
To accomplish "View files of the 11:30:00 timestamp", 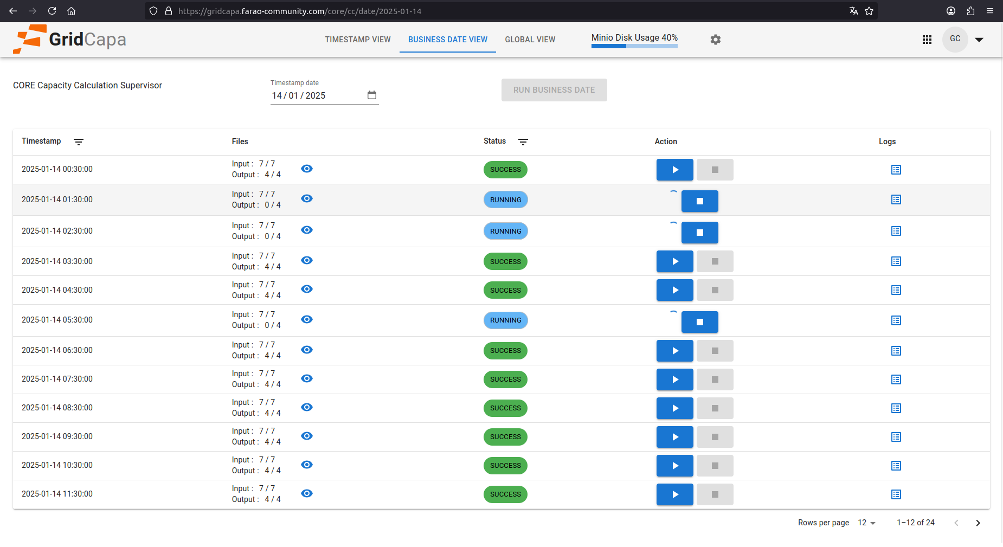I will [307, 493].
